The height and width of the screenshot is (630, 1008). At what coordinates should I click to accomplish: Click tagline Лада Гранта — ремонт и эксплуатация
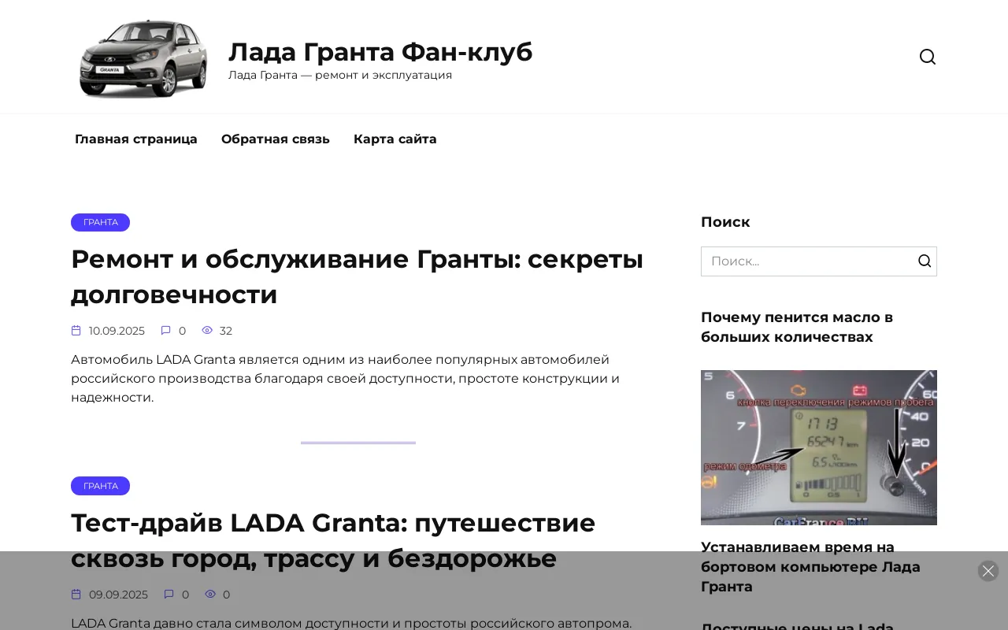[x=340, y=75]
